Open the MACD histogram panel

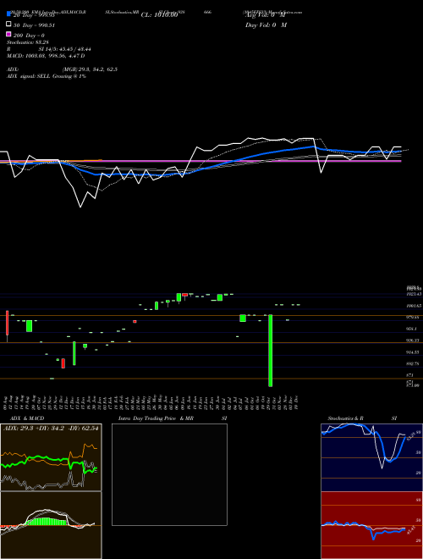click(x=51, y=525)
